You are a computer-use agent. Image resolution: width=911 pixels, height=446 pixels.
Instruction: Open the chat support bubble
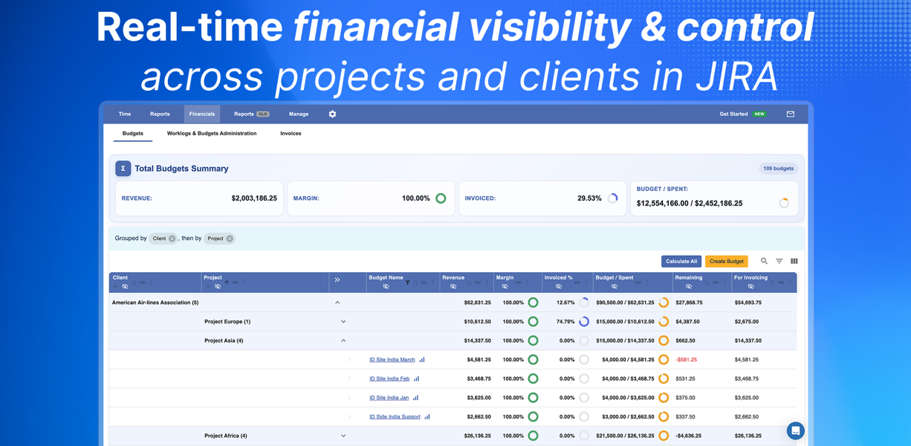tap(795, 430)
